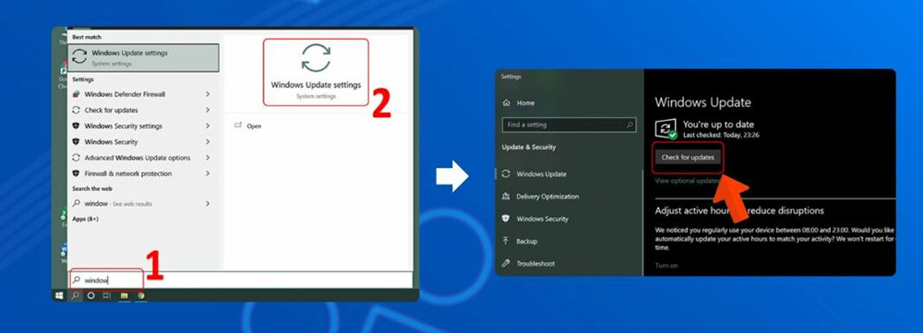Image resolution: width=923 pixels, height=333 pixels.
Task: Open Troubleshoot in Settings sidebar
Action: [528, 264]
